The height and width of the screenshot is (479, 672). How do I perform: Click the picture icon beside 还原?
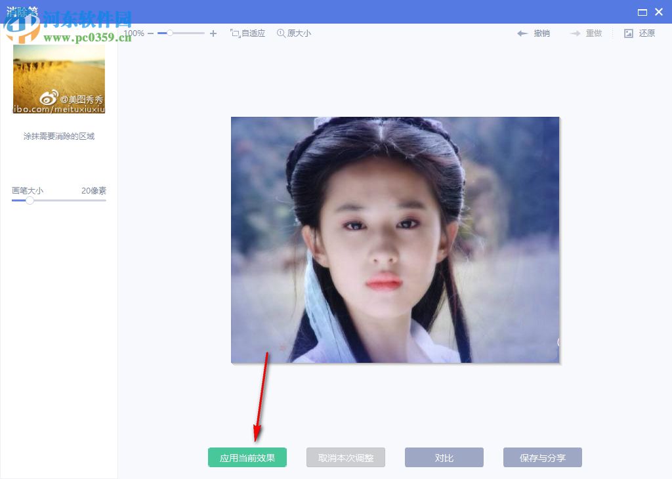(x=627, y=33)
